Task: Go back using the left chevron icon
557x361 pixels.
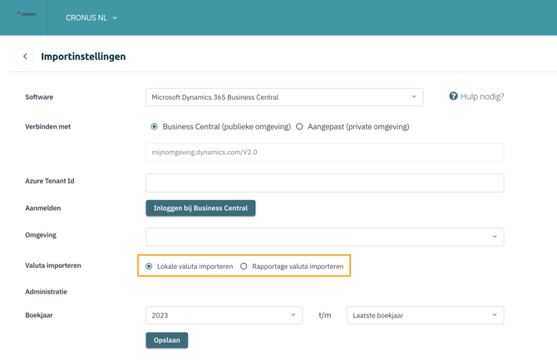Action: click(25, 56)
